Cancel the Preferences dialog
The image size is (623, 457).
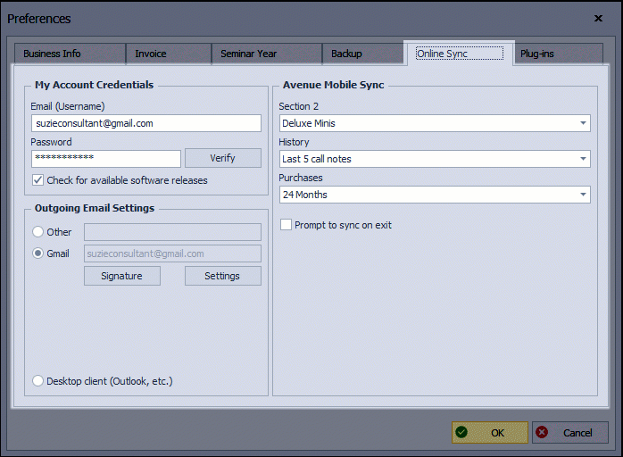point(570,432)
